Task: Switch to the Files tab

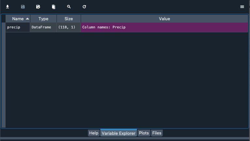Action: pos(157,133)
